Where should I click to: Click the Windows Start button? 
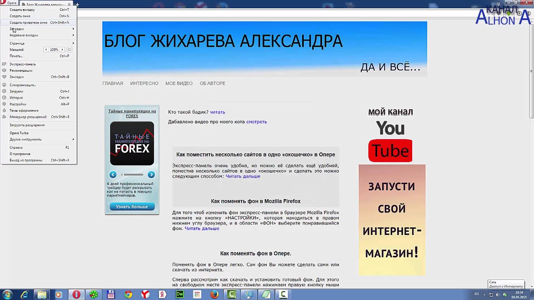tap(7, 295)
